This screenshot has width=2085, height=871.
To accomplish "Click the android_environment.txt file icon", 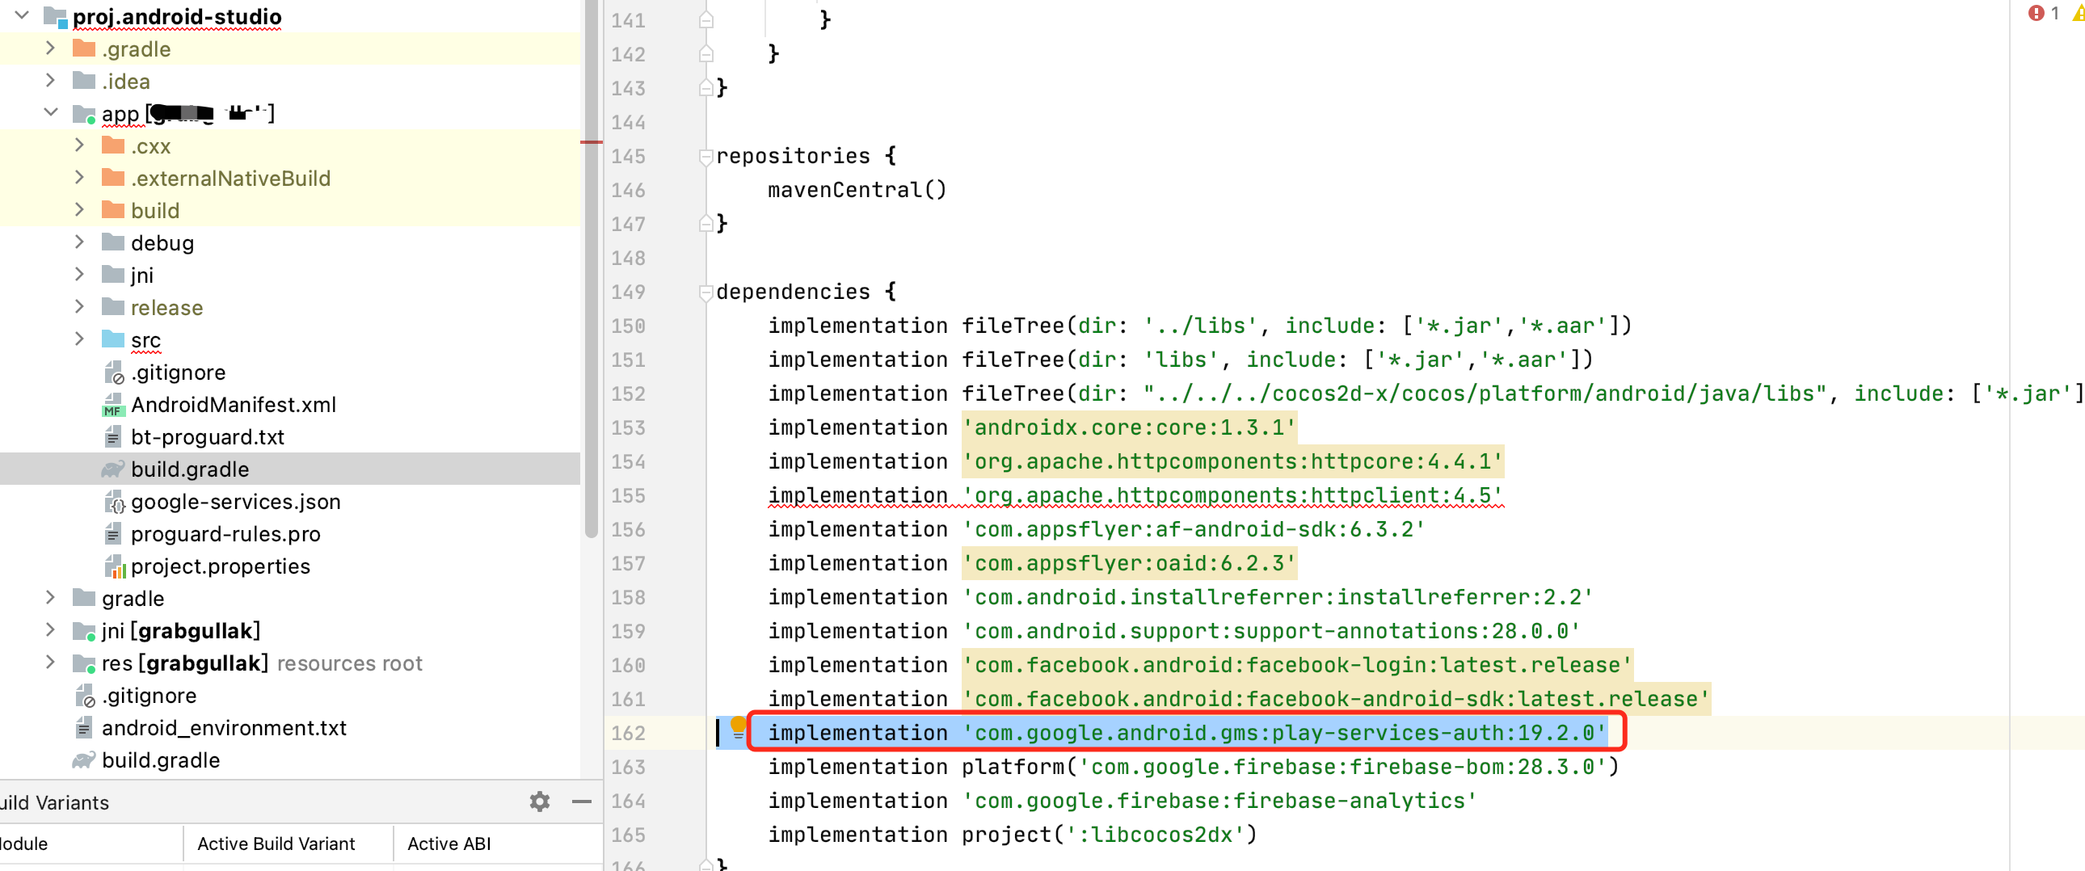I will (84, 728).
